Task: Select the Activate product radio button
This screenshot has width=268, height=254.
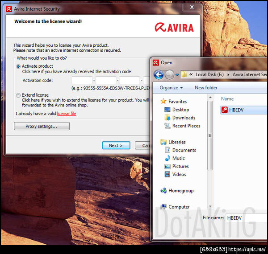Action: 18,66
